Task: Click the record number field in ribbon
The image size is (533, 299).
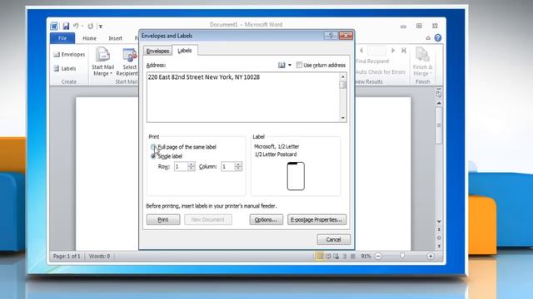Action: tap(377, 51)
